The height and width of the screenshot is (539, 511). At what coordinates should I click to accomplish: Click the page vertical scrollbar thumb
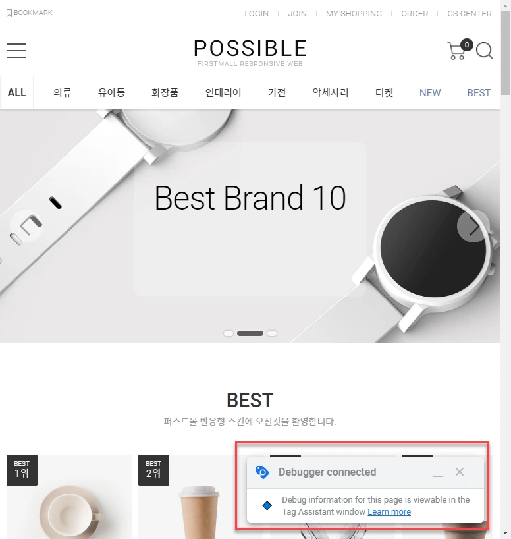pos(505,53)
